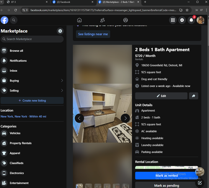Open the Friends icon in the top bar
The image size is (209, 188).
tap(102, 20)
